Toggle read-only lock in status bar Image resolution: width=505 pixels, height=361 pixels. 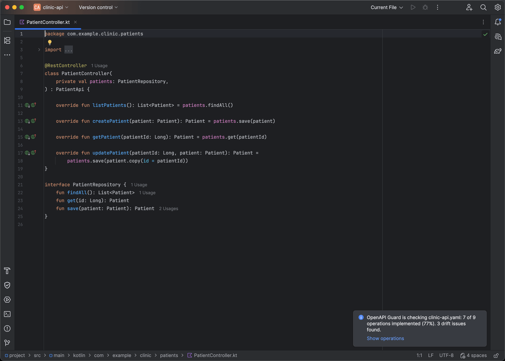(496, 355)
